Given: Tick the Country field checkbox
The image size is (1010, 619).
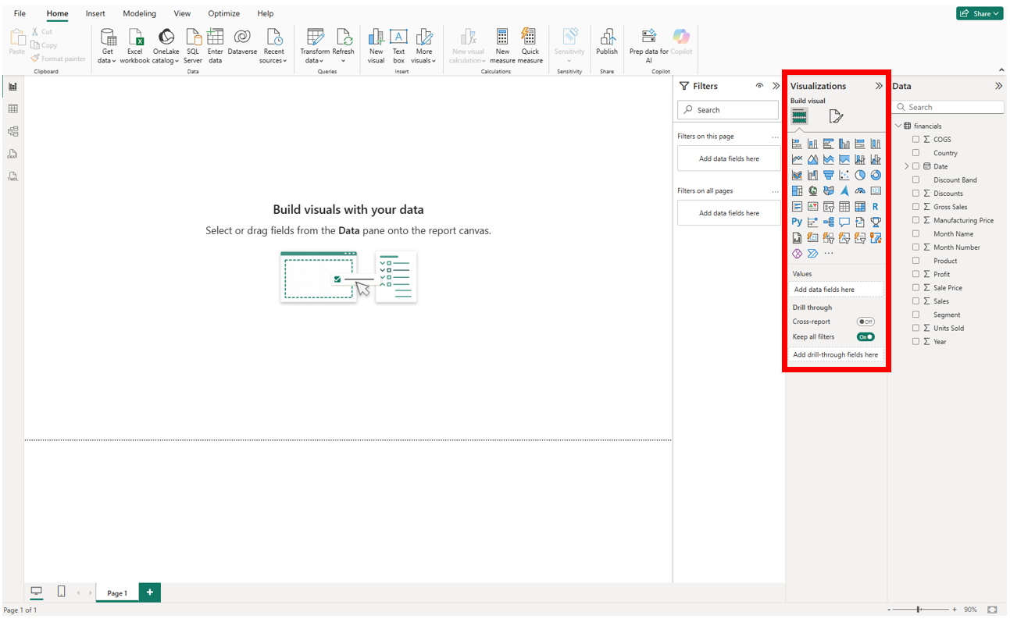Looking at the screenshot, I should pos(916,153).
